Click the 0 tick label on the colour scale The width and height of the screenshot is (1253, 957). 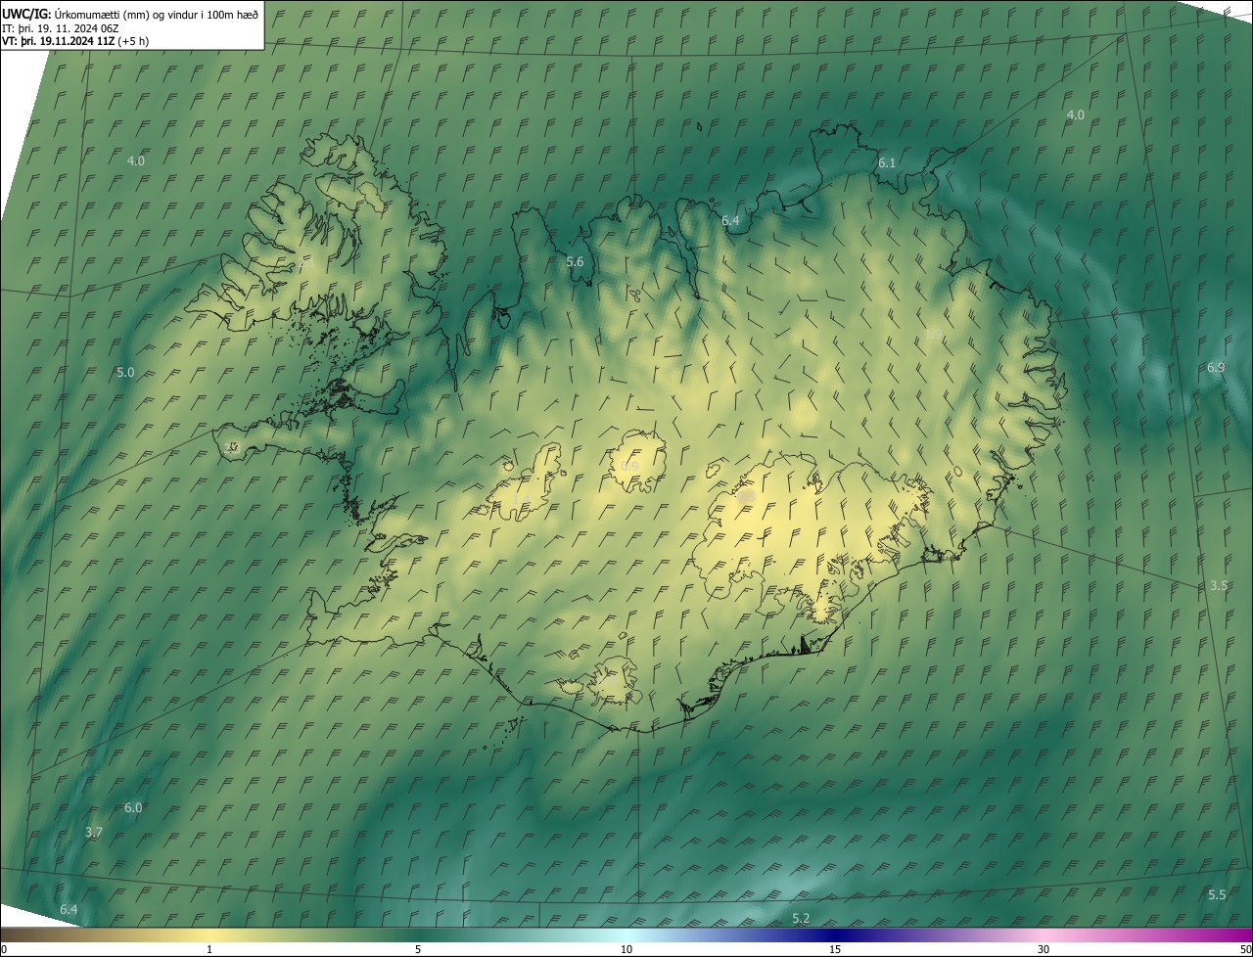[4, 949]
